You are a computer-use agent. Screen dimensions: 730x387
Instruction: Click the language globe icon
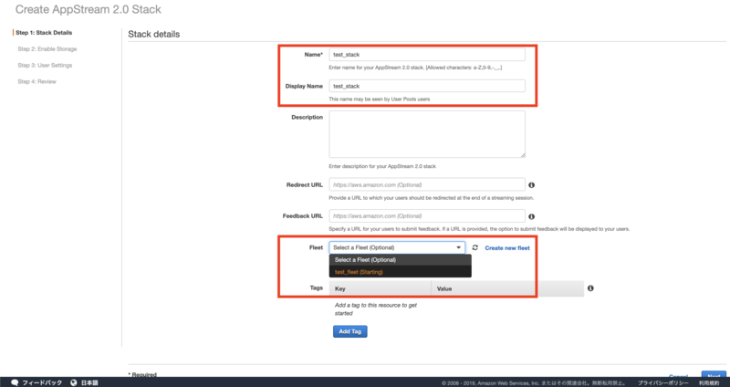[74, 382]
